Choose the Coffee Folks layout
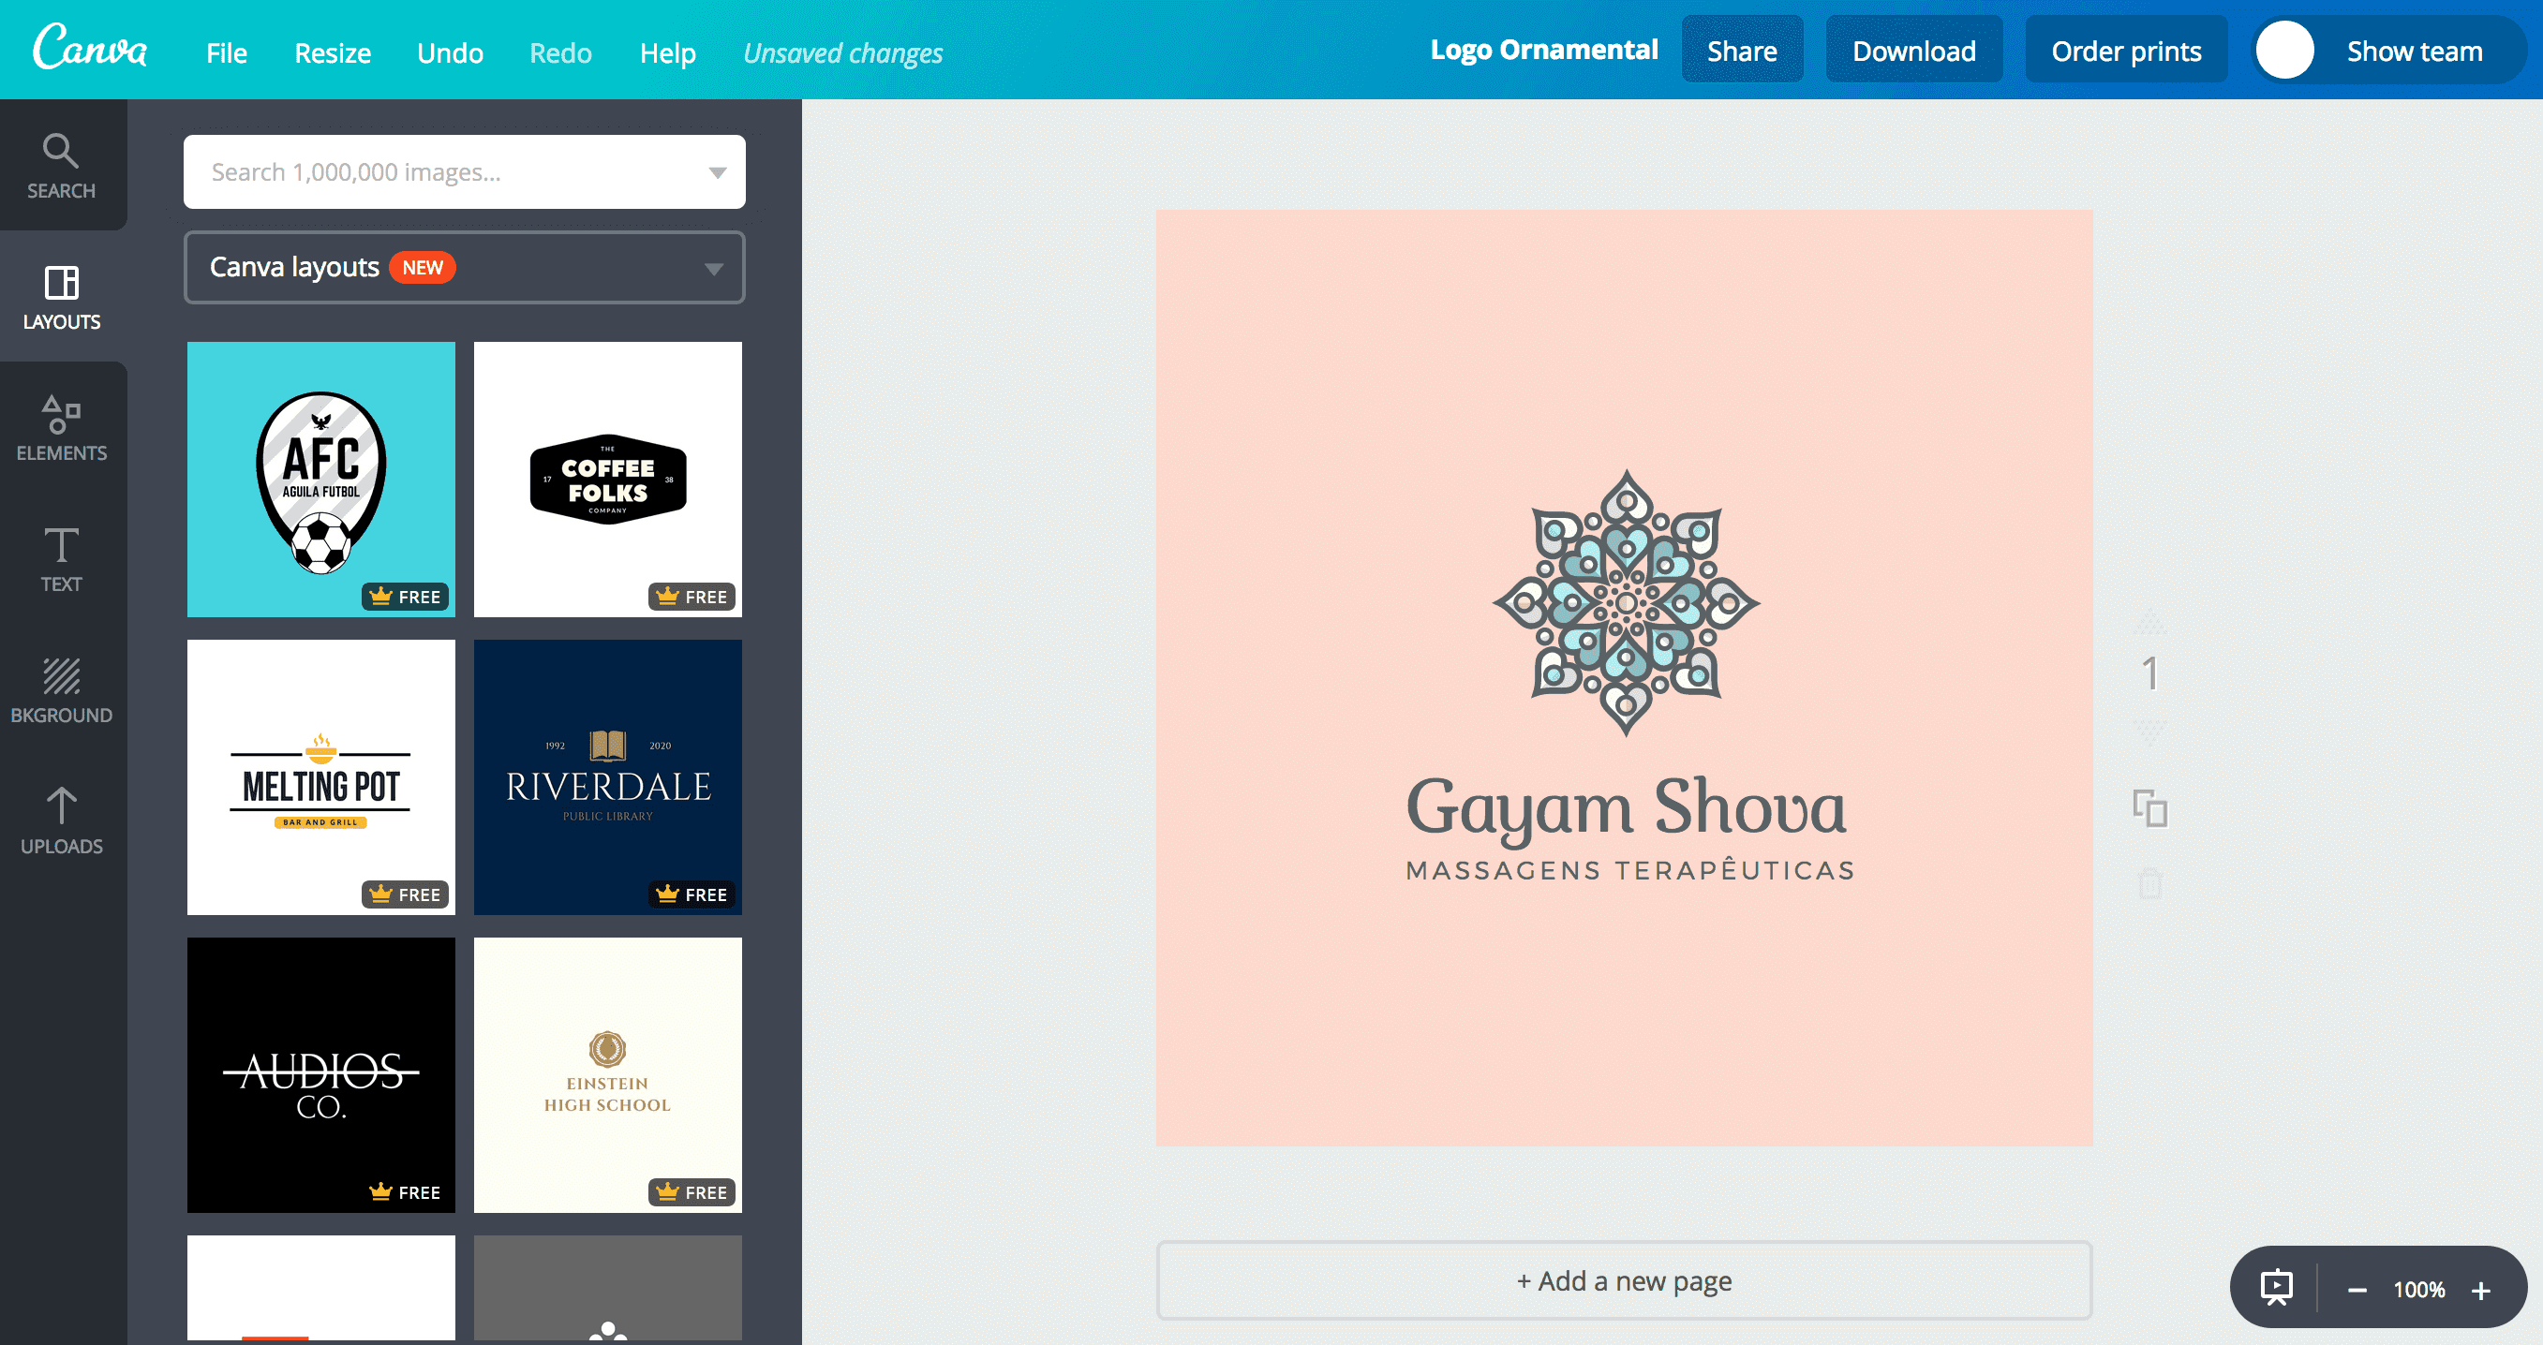Image resolution: width=2543 pixels, height=1345 pixels. coord(608,480)
